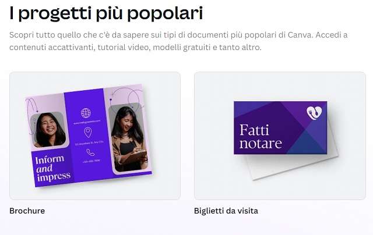Click the phone number text in brochure
373x235 pixels.
(x=92, y=161)
